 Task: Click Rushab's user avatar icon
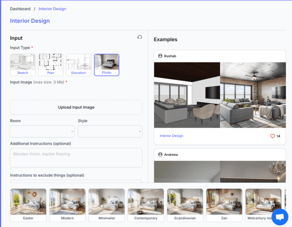pyautogui.click(x=160, y=56)
